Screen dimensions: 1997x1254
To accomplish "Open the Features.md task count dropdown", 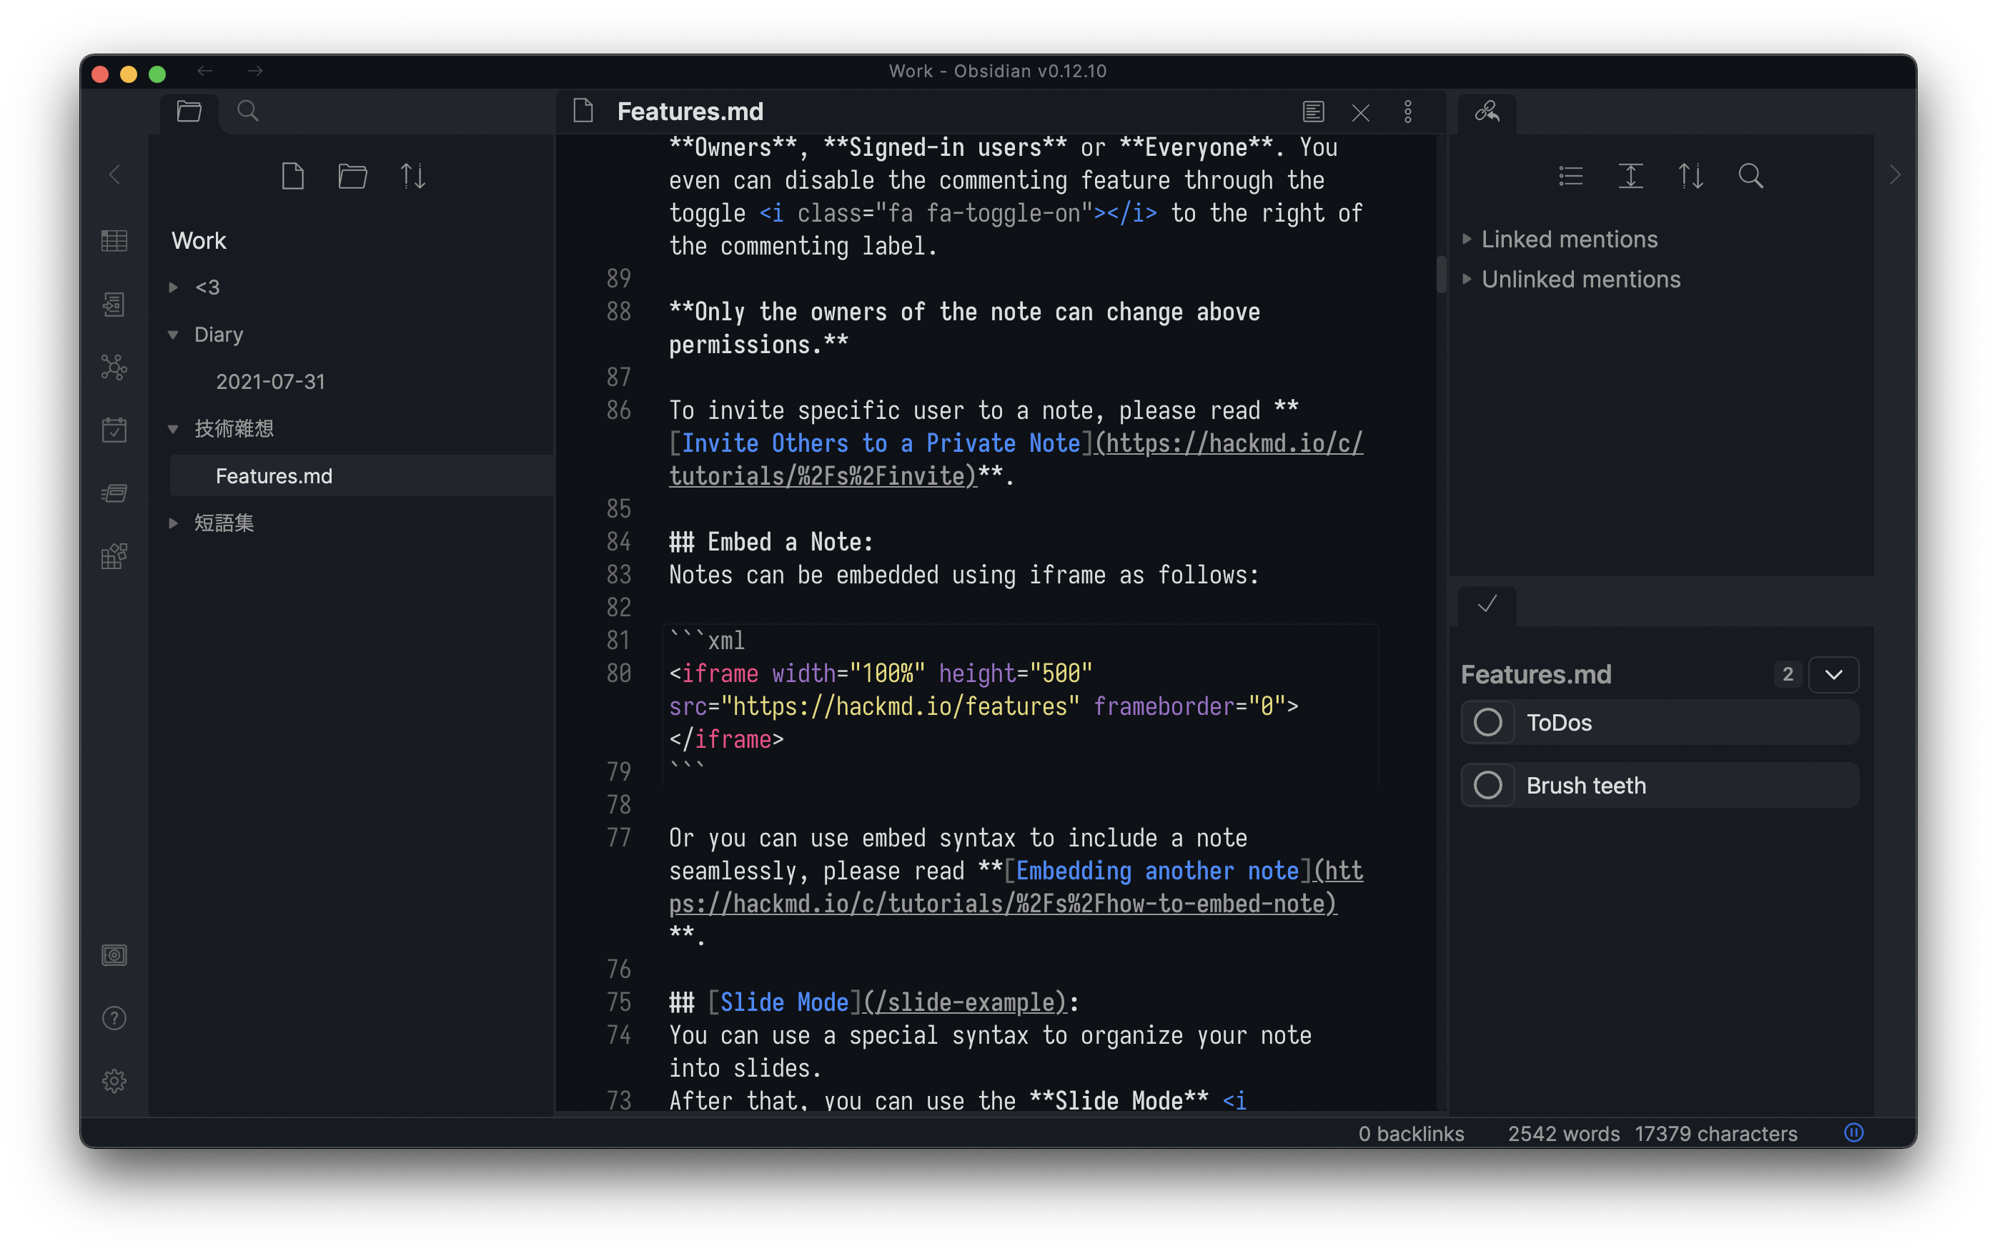I will (1835, 675).
